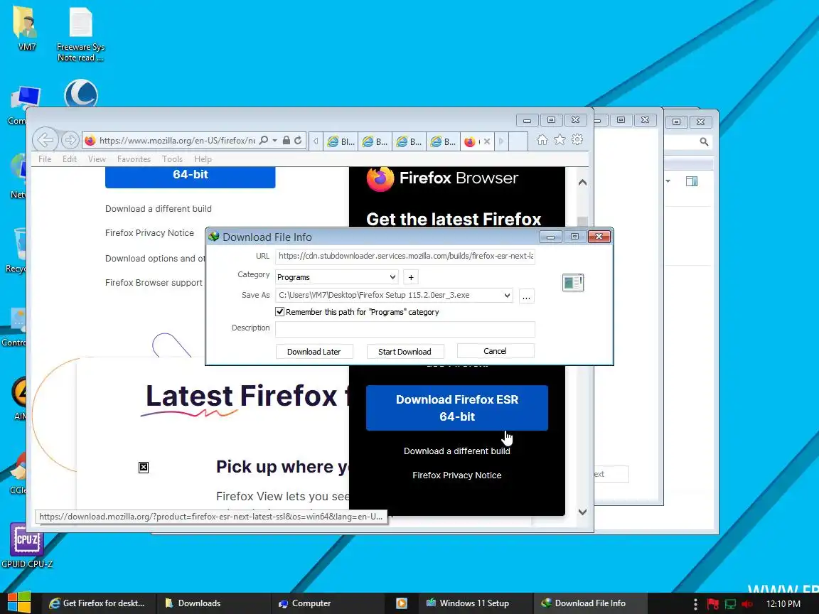Viewport: 819px width, 614px height.
Task: Select the Freeware Sys Note read file icon
Action: (80, 34)
